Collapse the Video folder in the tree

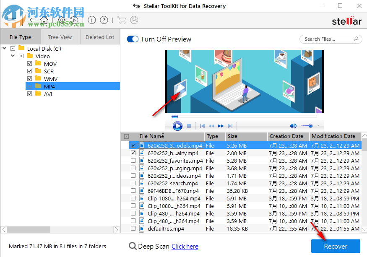click(x=13, y=56)
